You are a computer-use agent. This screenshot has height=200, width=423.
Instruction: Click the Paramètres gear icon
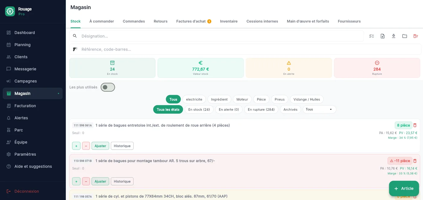pos(9,154)
